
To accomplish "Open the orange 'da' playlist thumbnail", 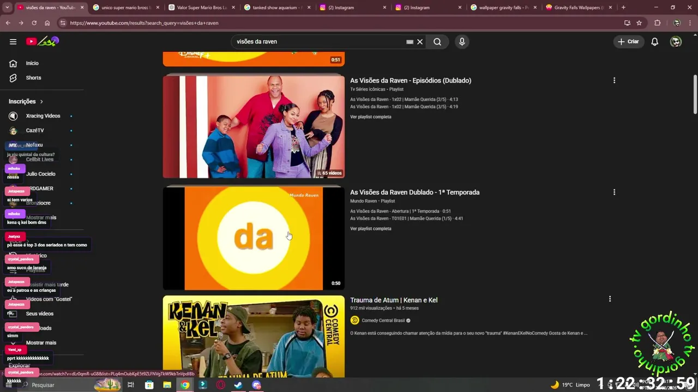I will click(254, 238).
